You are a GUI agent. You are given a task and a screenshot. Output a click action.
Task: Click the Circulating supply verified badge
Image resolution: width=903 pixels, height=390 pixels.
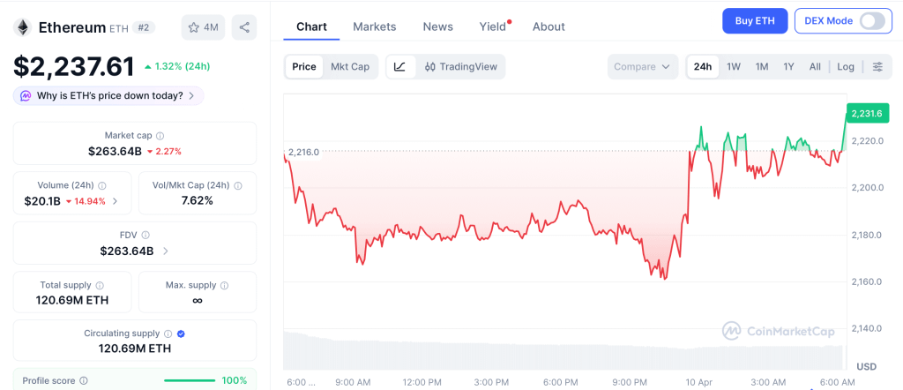point(181,334)
